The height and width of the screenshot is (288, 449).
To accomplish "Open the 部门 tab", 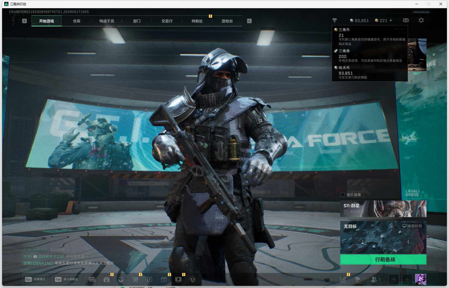I will (x=137, y=21).
